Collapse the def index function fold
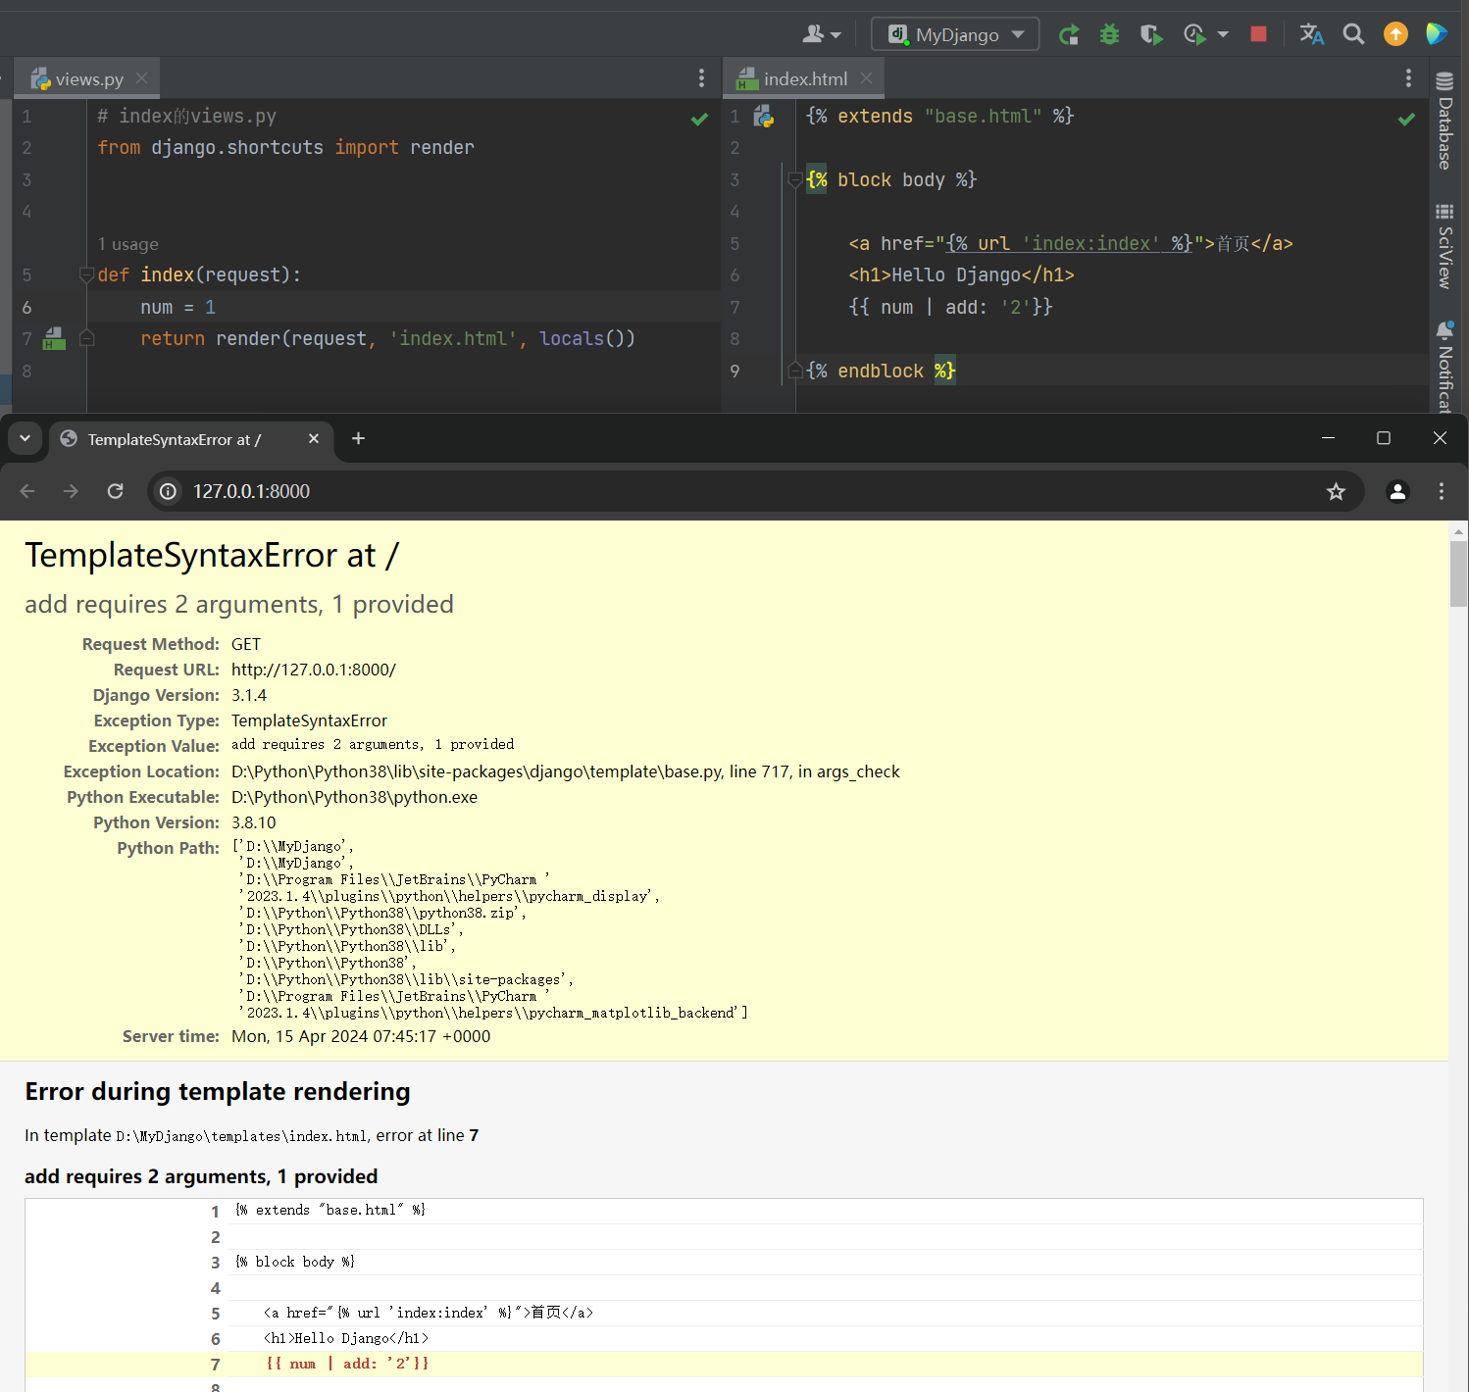This screenshot has height=1392, width=1469. [x=86, y=275]
